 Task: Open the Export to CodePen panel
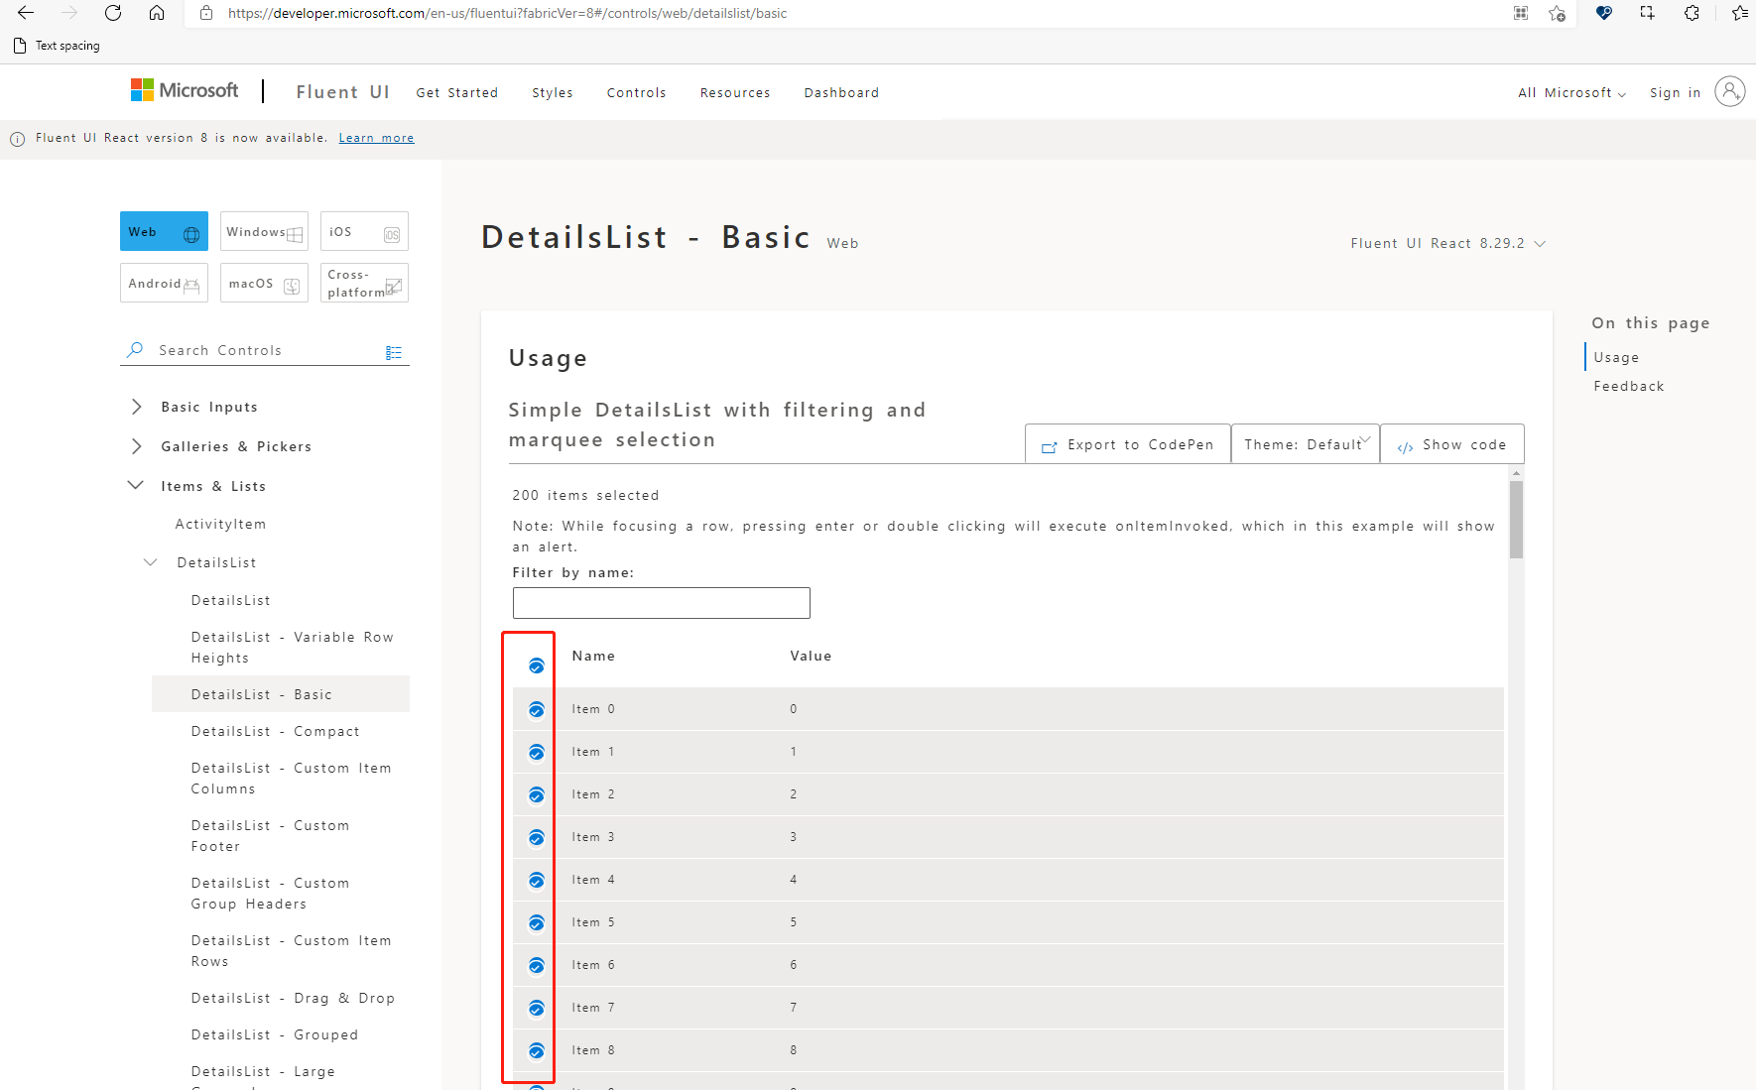pyautogui.click(x=1127, y=443)
